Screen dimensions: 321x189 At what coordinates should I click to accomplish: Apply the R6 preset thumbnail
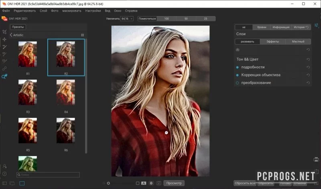point(66,131)
